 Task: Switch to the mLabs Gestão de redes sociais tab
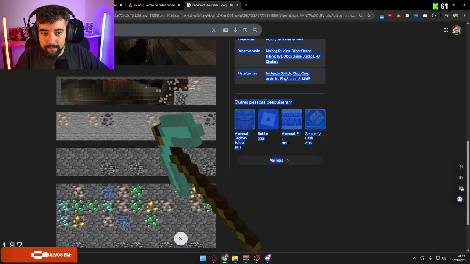coord(154,5)
